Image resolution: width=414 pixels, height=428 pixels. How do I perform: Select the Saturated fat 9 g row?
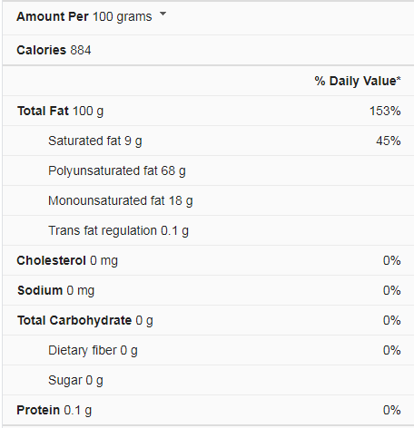click(208, 141)
